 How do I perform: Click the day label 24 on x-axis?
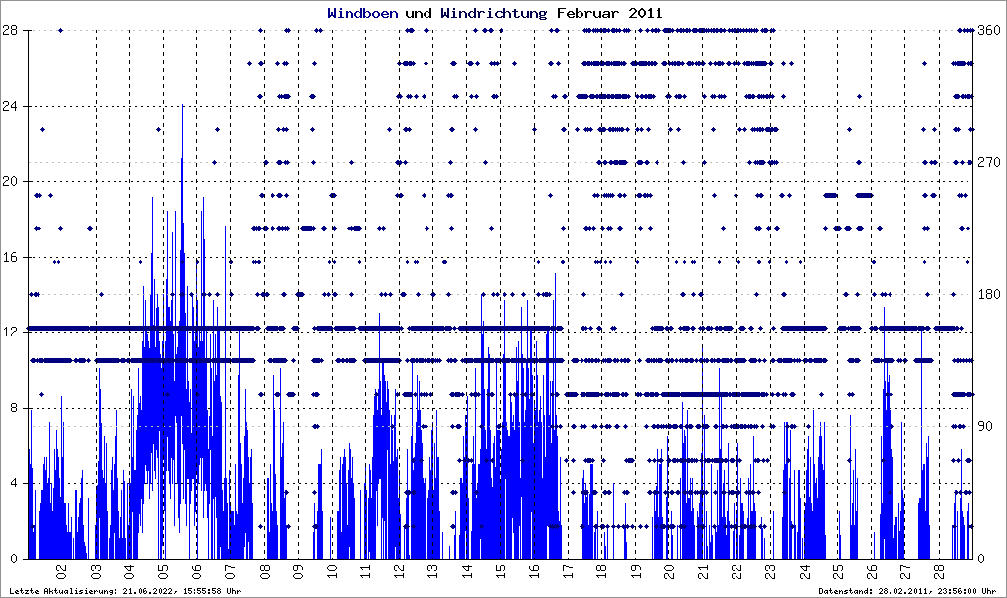[804, 571]
